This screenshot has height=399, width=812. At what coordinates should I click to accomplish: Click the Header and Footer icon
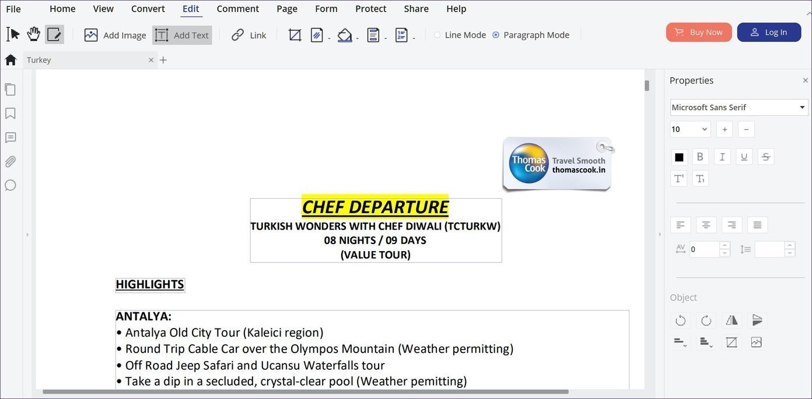373,35
